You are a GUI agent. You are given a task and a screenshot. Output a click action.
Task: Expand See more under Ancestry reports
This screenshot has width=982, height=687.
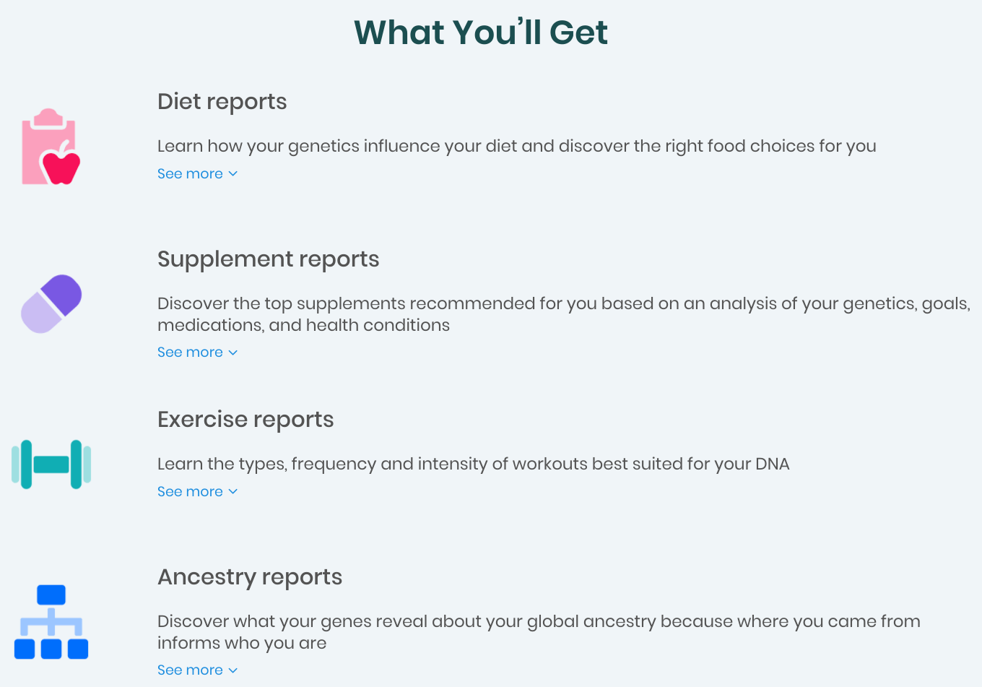point(197,670)
